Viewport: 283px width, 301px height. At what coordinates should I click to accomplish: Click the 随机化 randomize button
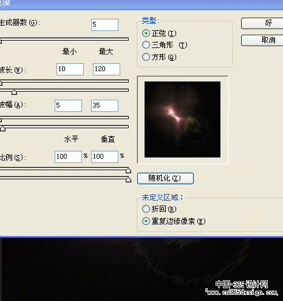pos(165,178)
